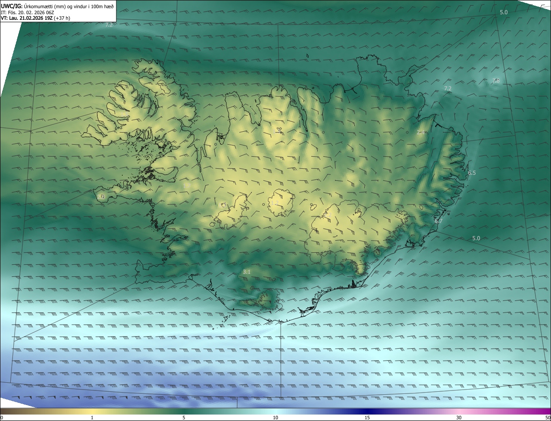Click the 7.8 precipitable water label
The width and height of the screenshot is (551, 421).
[496, 80]
